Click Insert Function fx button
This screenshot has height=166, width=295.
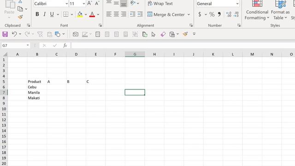click(65, 45)
